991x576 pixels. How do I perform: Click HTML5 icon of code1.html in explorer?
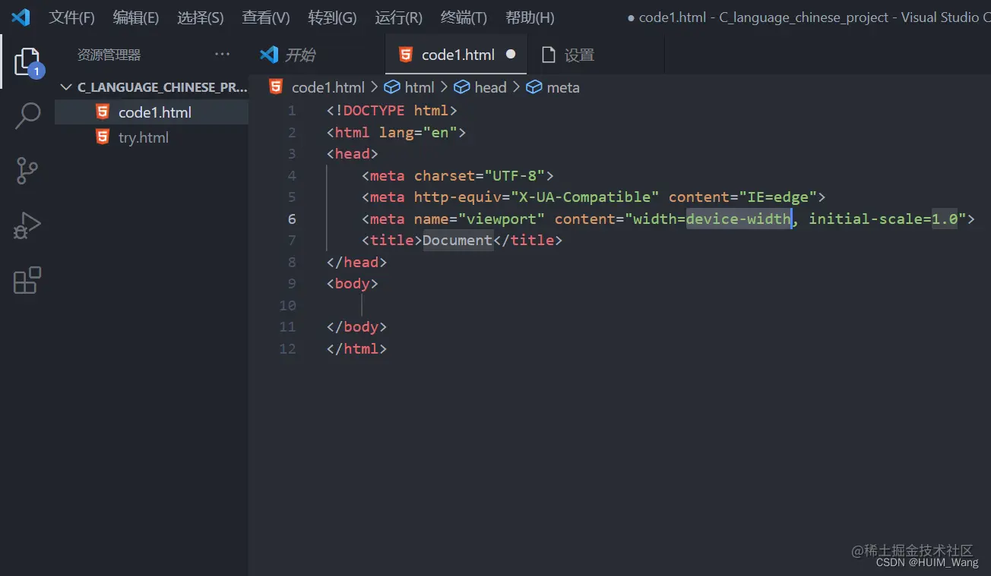pyautogui.click(x=103, y=112)
